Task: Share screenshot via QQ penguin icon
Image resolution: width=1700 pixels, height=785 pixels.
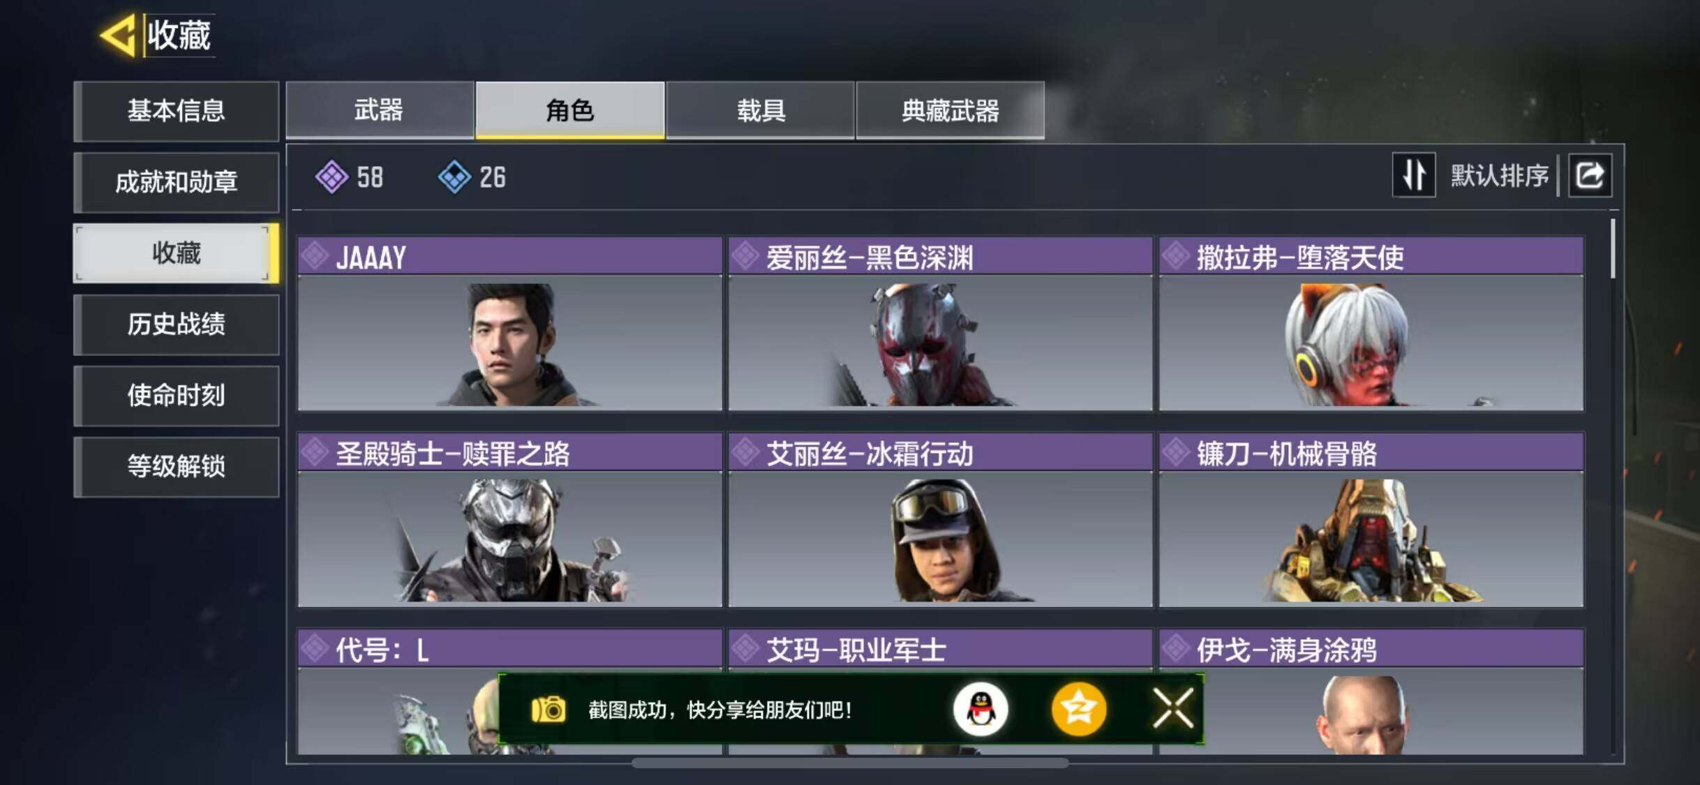Action: pos(981,710)
